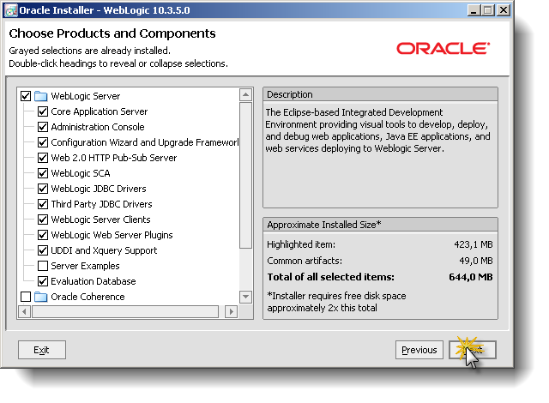
Task: Click the horizontal scroll left arrow
Action: point(24,311)
